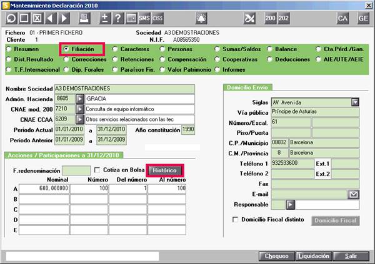Click the SMS toolbar icon

click(144, 18)
